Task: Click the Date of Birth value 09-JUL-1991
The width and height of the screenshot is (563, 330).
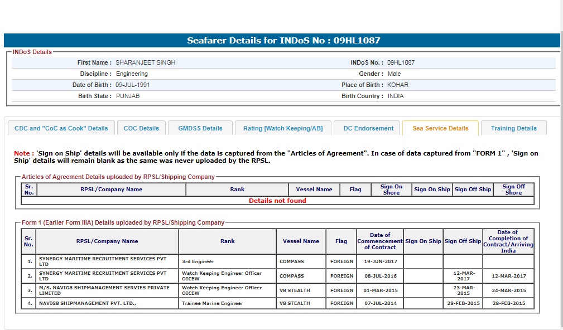Action: 132,85
